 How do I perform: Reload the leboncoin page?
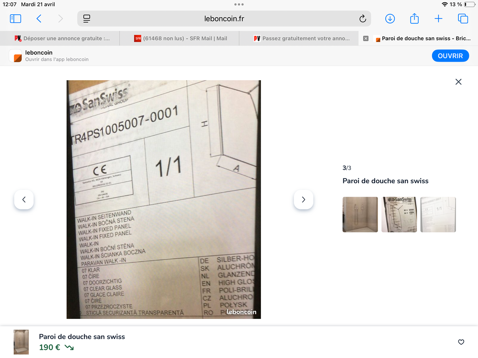(x=362, y=19)
